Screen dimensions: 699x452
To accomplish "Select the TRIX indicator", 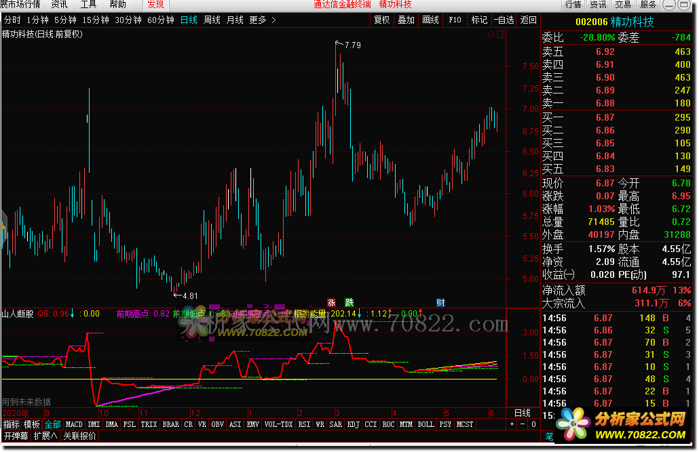I will pos(149,424).
